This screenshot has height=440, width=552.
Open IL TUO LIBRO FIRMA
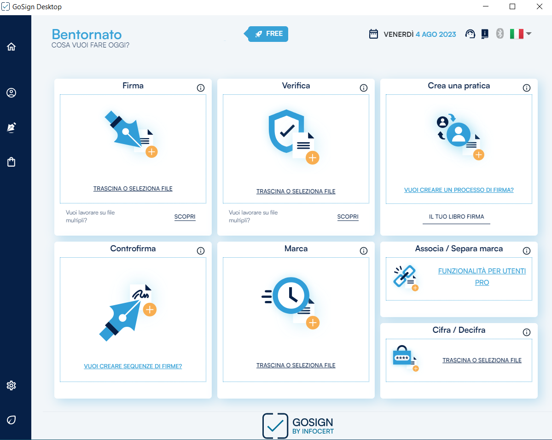pos(456,217)
